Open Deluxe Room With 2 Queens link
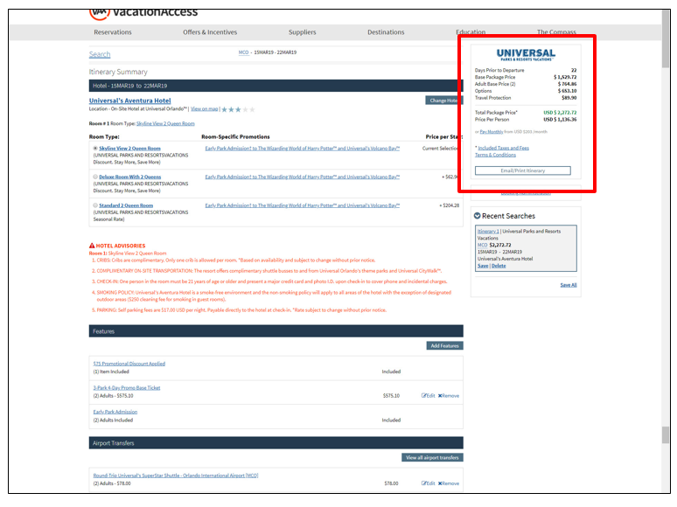 pyautogui.click(x=130, y=177)
